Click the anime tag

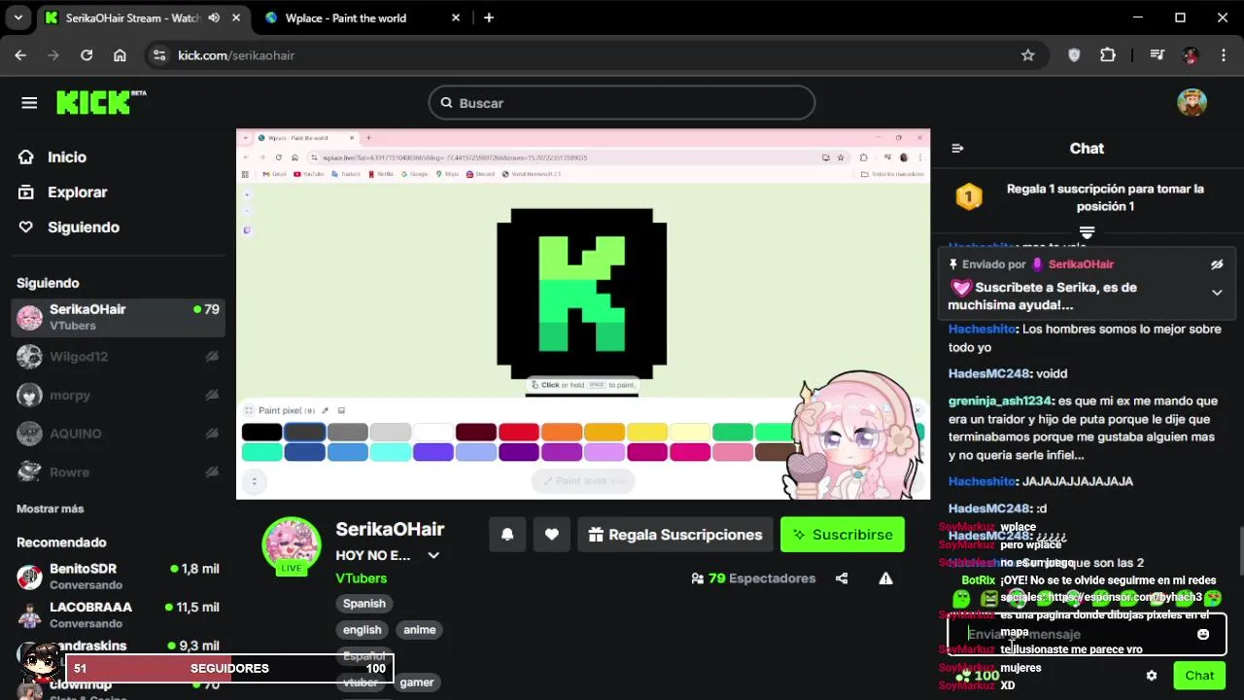pos(420,630)
